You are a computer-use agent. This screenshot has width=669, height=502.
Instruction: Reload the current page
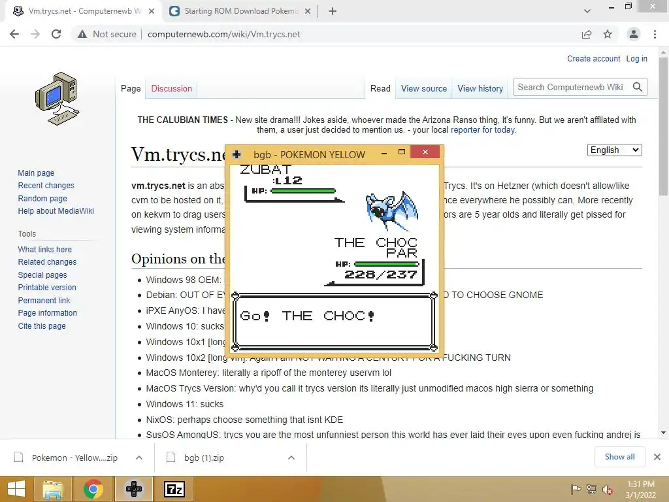pos(56,34)
